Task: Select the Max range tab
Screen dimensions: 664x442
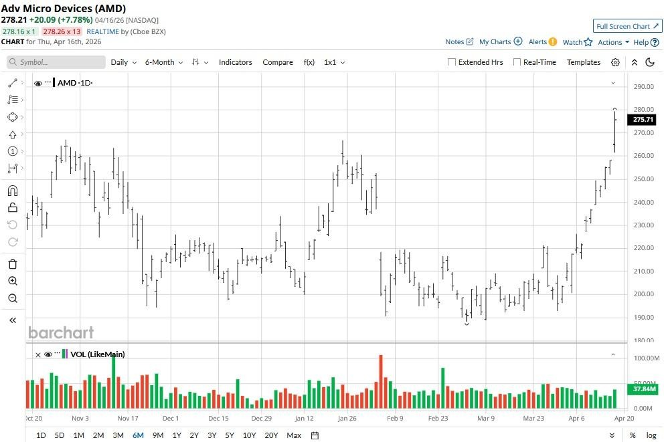Action: 294,435
